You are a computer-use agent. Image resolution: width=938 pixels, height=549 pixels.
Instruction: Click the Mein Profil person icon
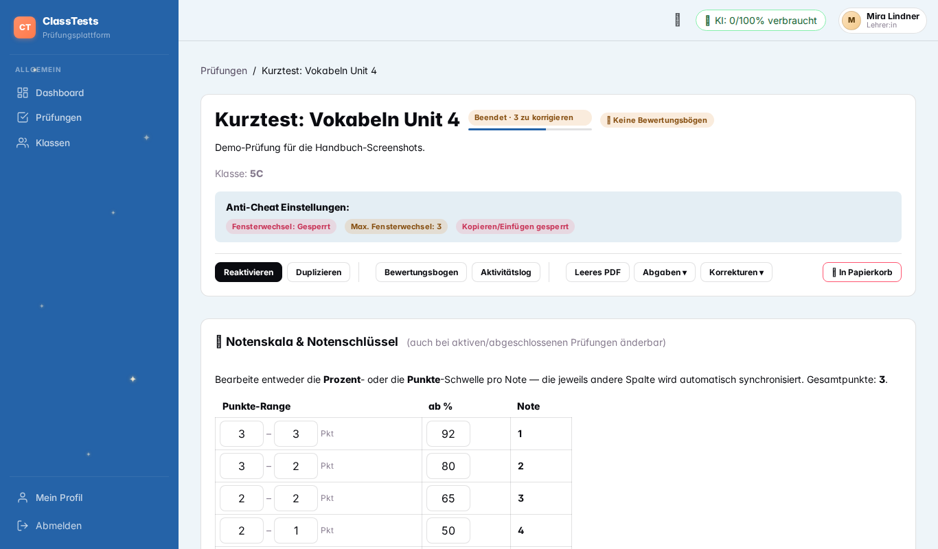pyautogui.click(x=23, y=498)
